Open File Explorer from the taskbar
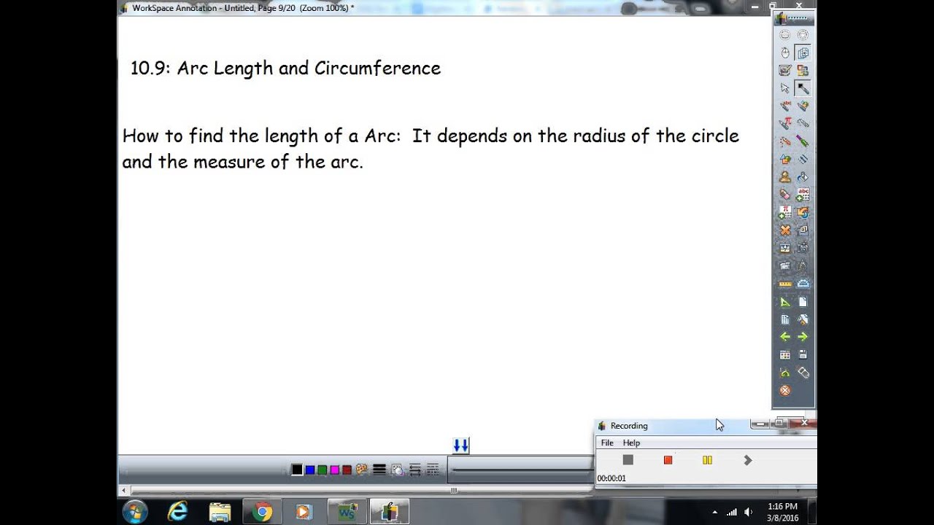 pyautogui.click(x=220, y=512)
